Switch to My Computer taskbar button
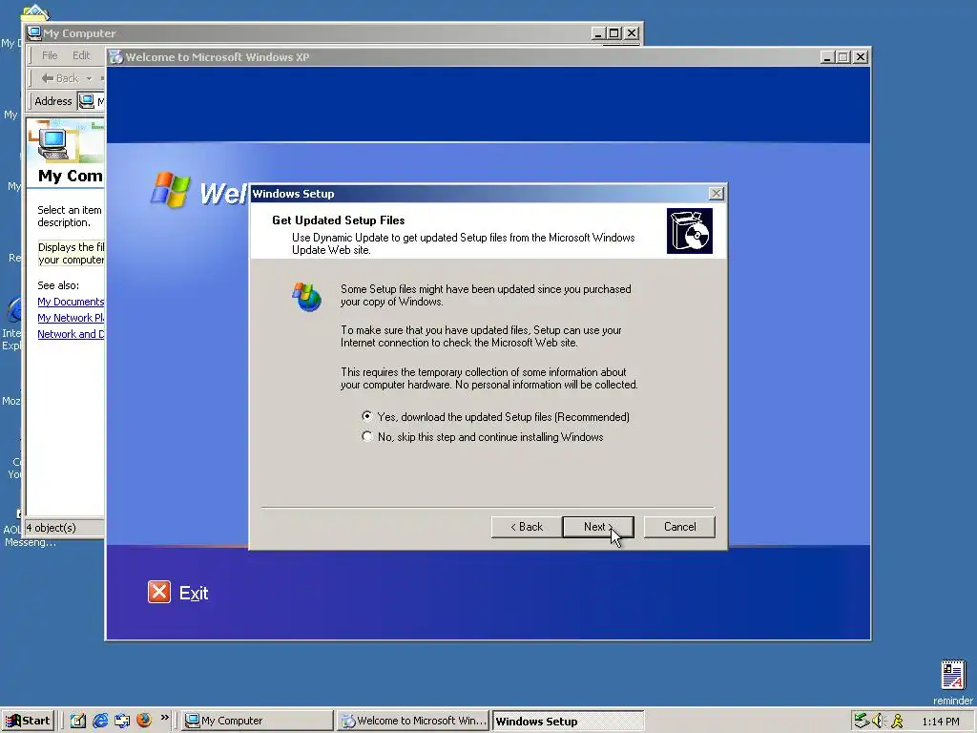Image resolution: width=977 pixels, height=733 pixels. (258, 721)
